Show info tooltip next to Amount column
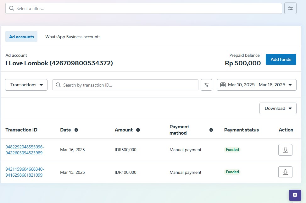The image size is (306, 203). [x=138, y=130]
